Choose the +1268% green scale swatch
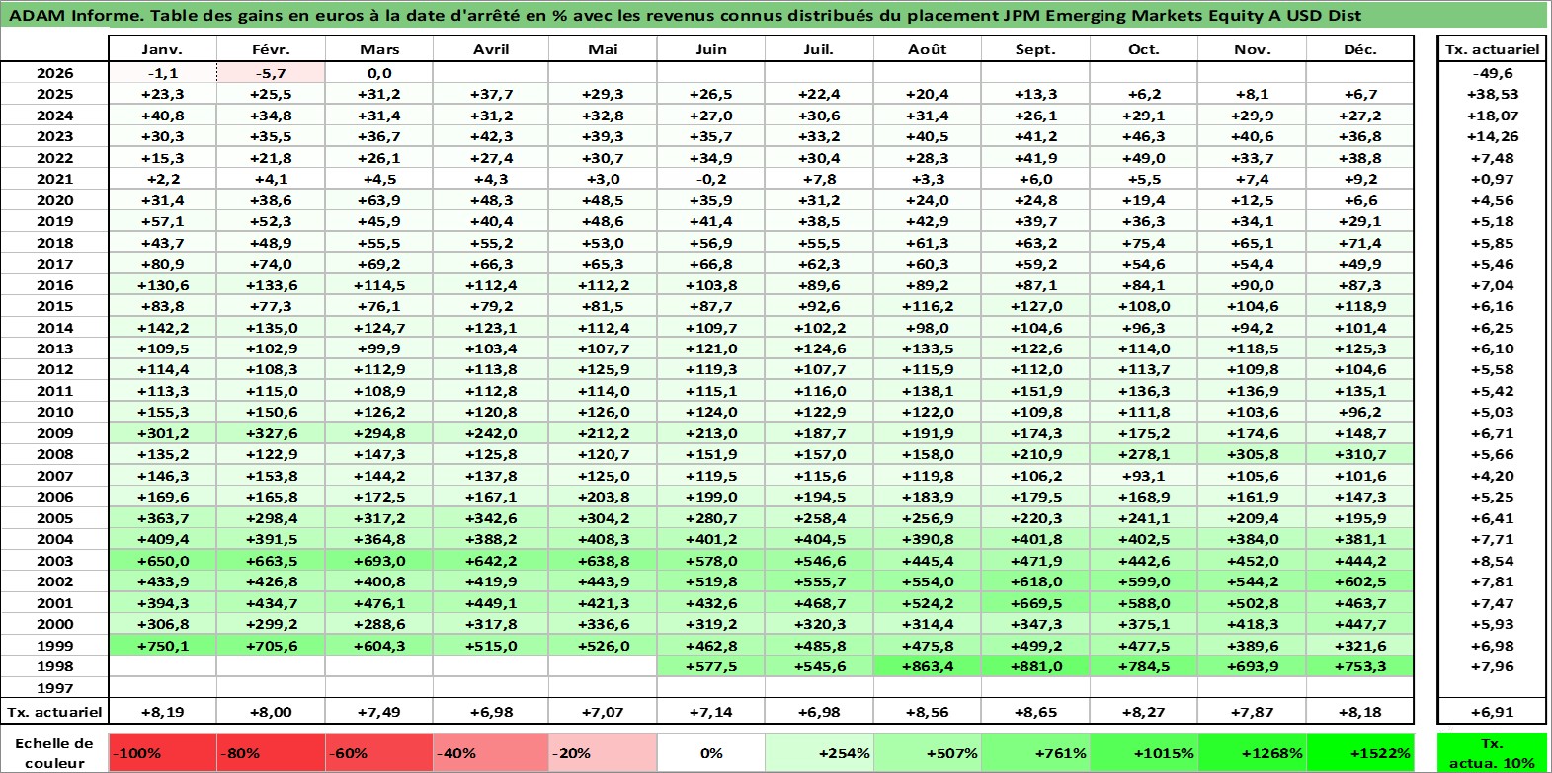This screenshot has height=773, width=1552. (1252, 752)
